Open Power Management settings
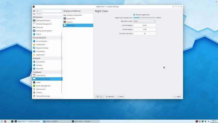 coord(47,86)
